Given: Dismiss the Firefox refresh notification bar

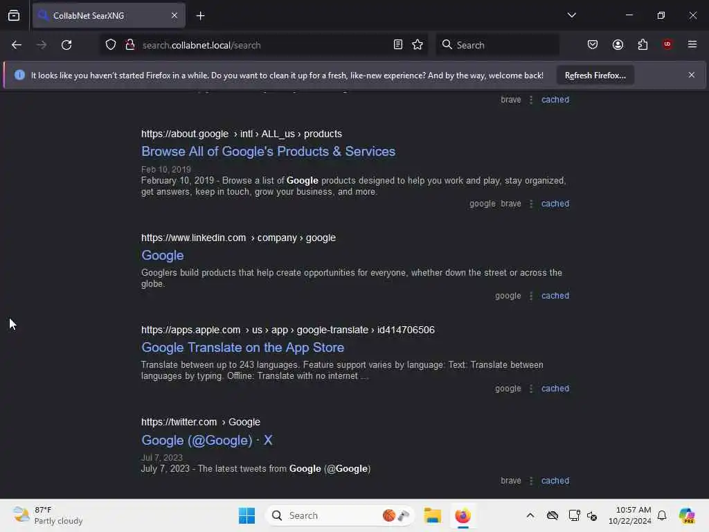Looking at the screenshot, I should pyautogui.click(x=692, y=75).
